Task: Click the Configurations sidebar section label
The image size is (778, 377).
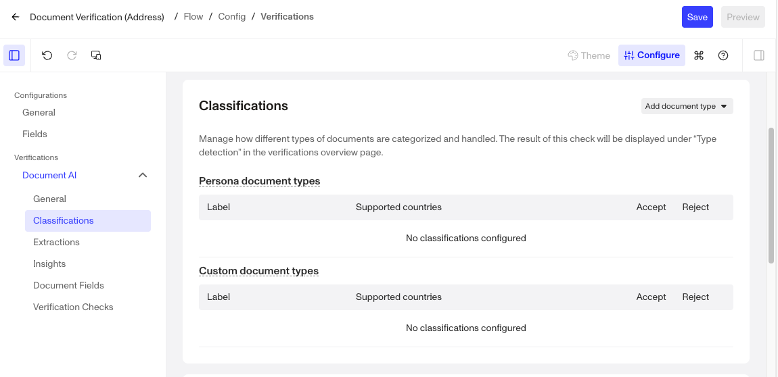Action: 41,95
